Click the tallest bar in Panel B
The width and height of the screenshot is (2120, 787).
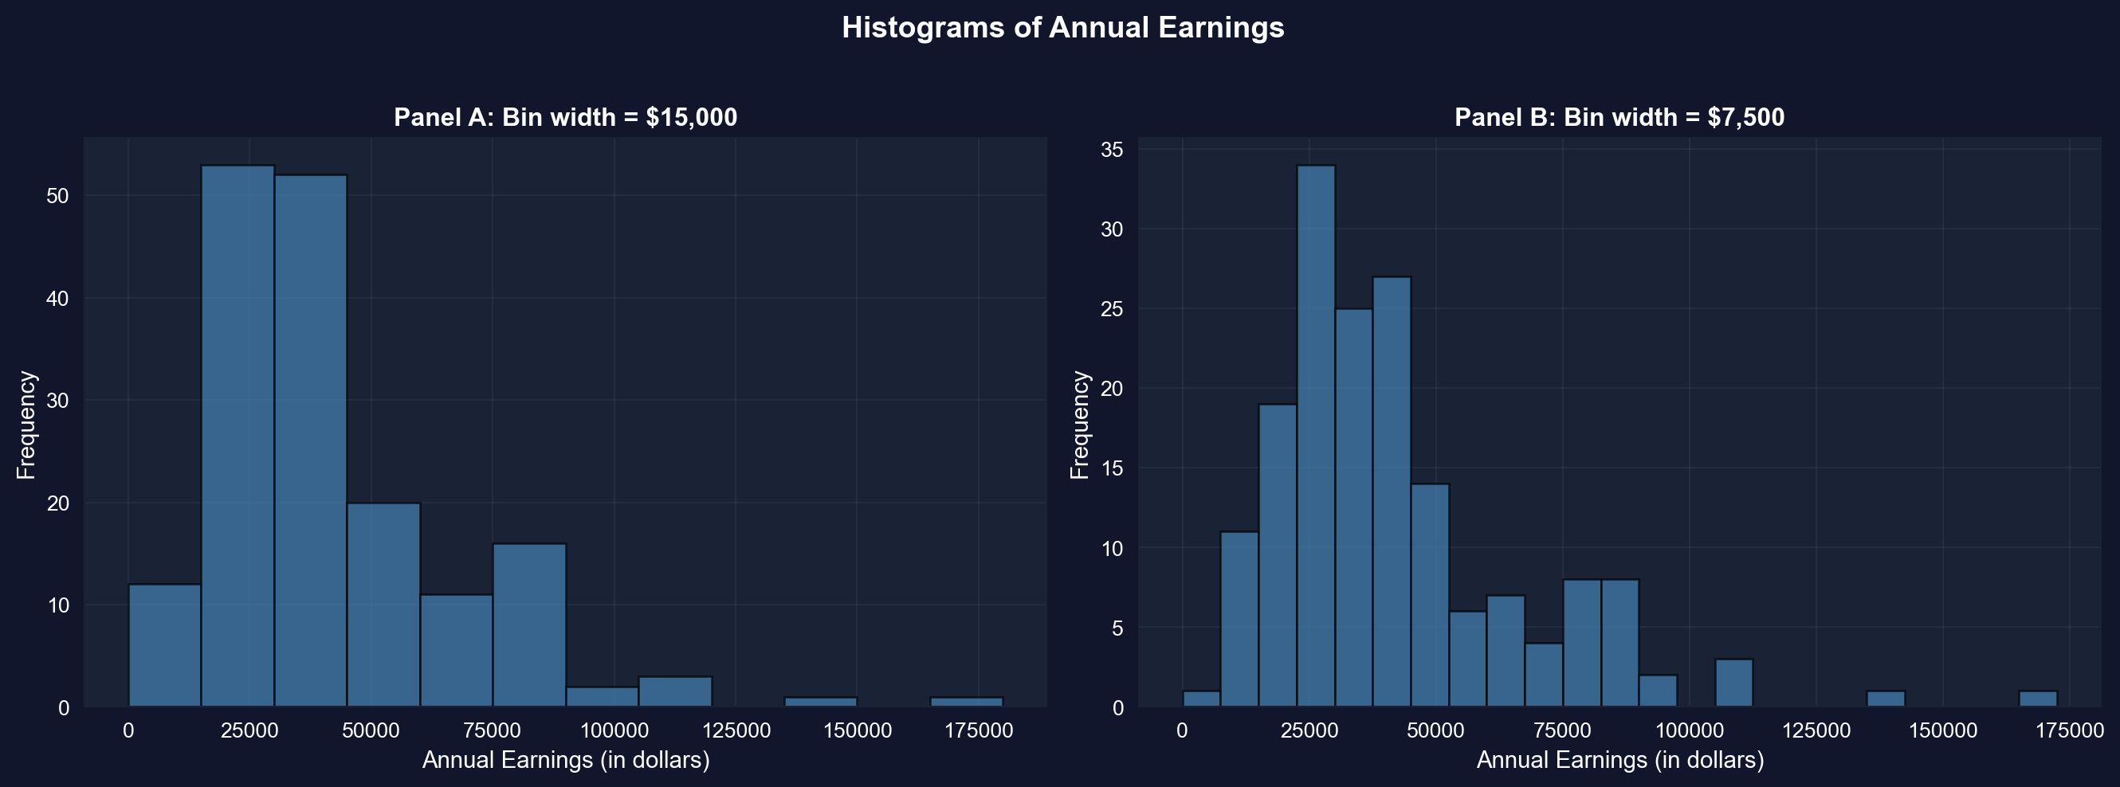[x=1316, y=436]
